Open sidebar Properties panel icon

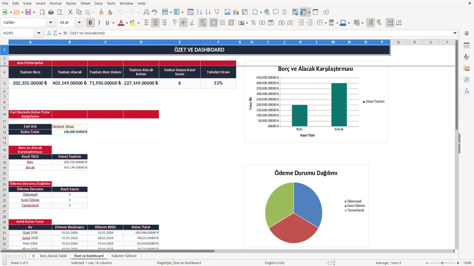466,45
